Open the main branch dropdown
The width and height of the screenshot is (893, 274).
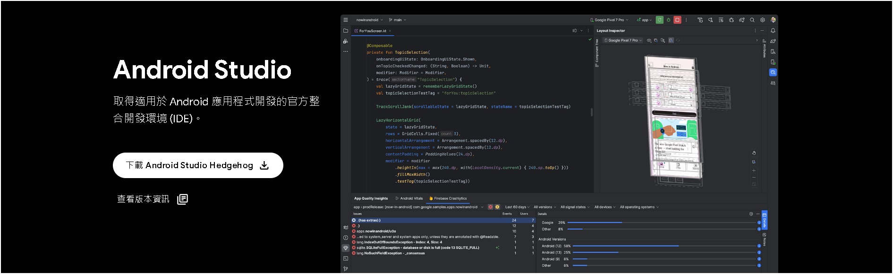(398, 20)
